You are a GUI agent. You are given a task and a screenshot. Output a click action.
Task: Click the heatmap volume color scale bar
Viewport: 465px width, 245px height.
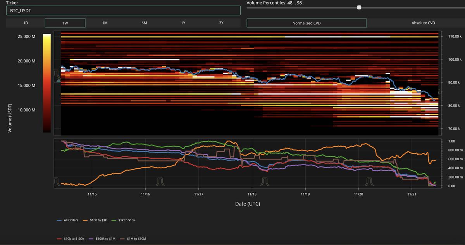click(46, 83)
